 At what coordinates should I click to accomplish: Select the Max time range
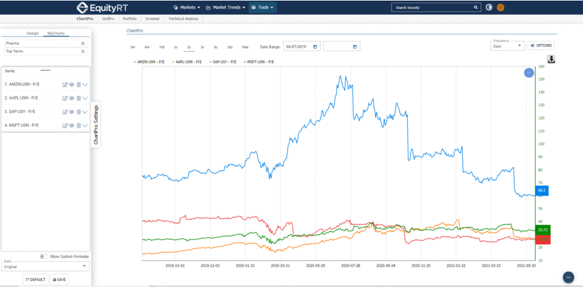pyautogui.click(x=245, y=47)
